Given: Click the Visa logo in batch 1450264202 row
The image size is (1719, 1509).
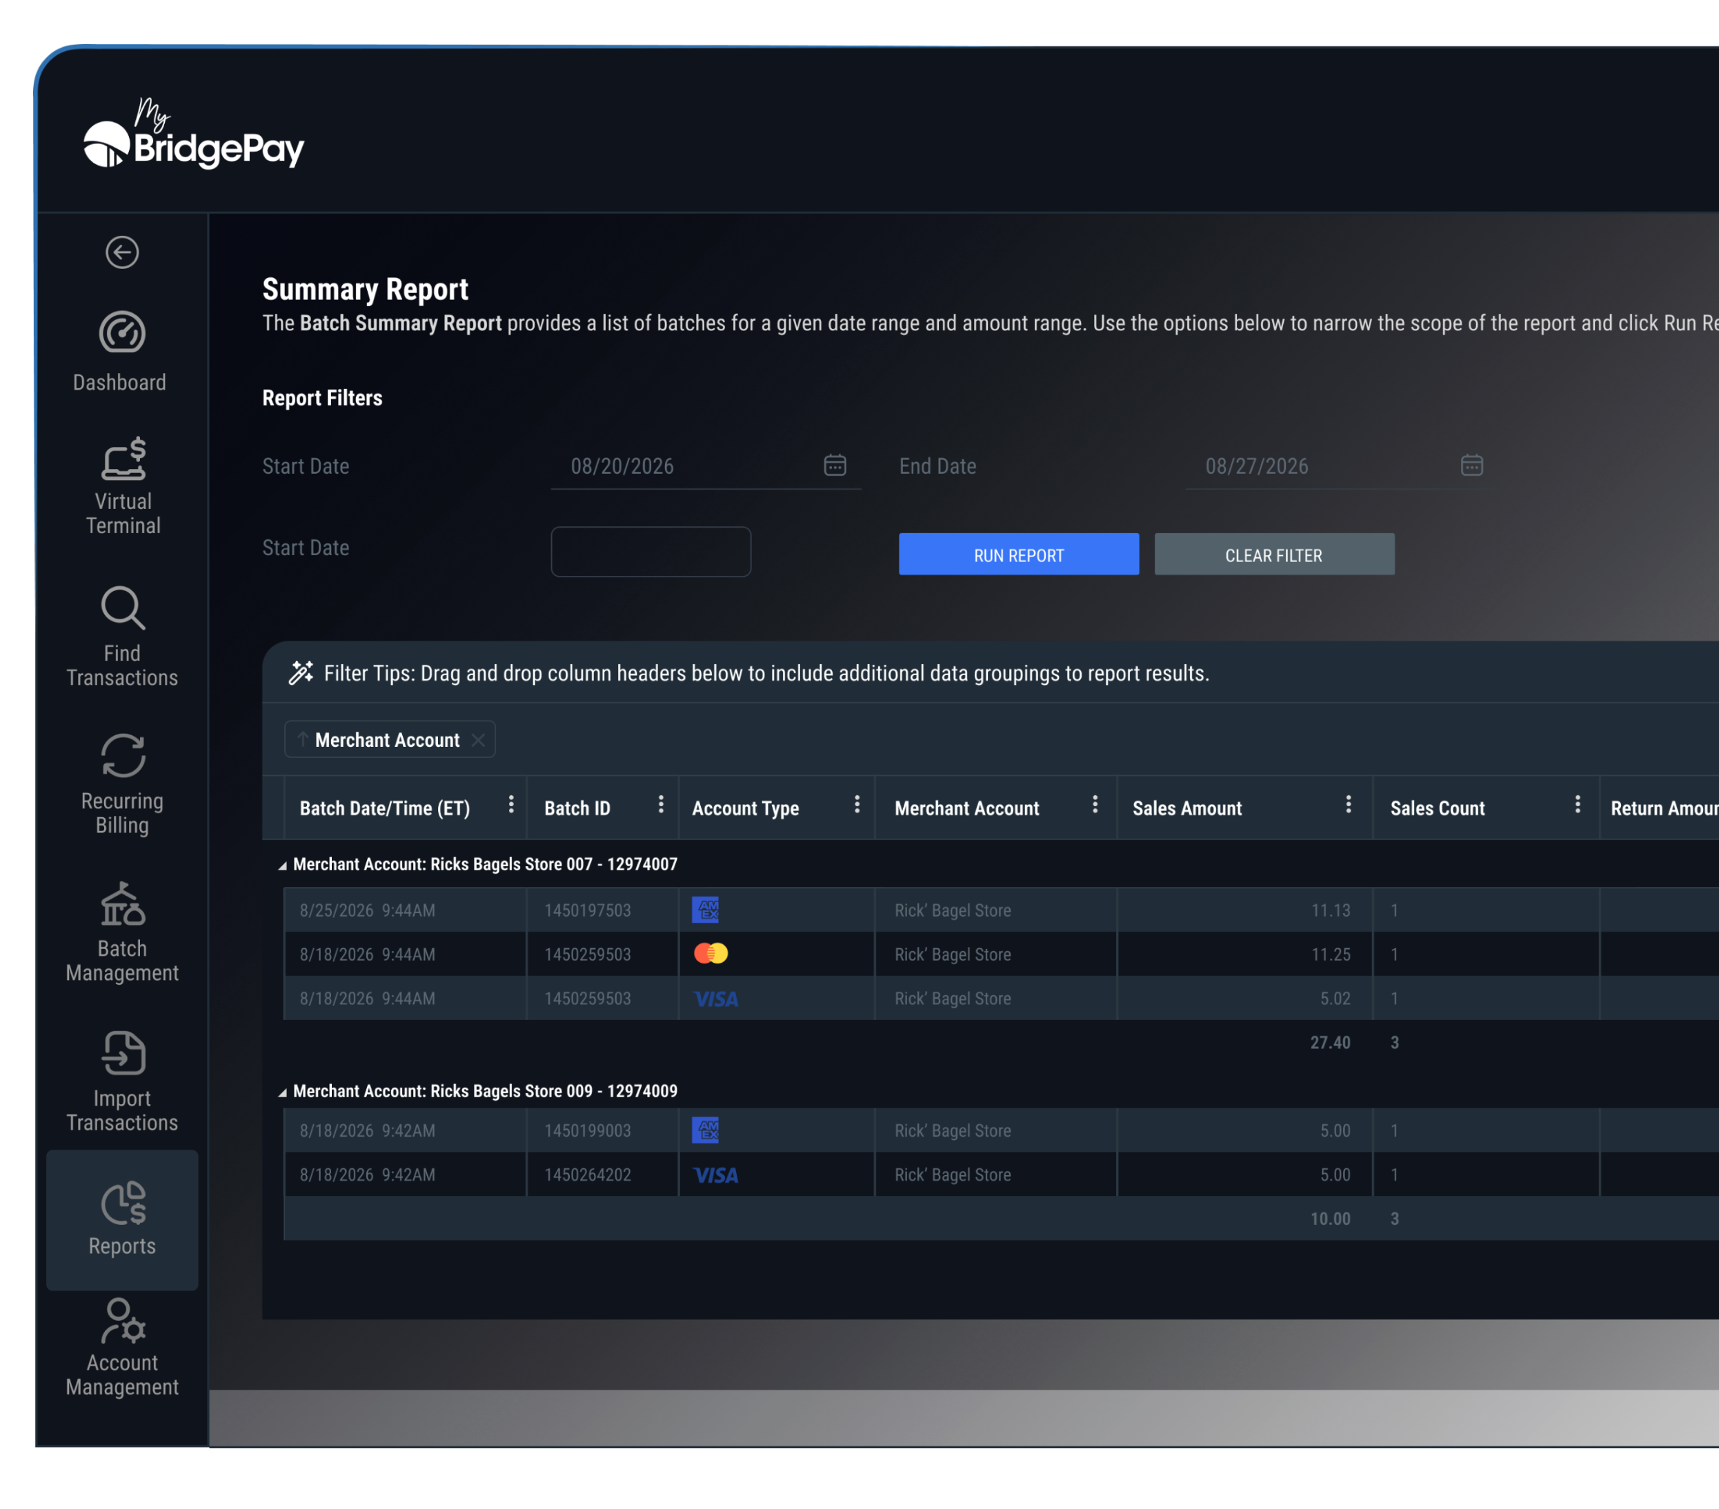Looking at the screenshot, I should [716, 1175].
